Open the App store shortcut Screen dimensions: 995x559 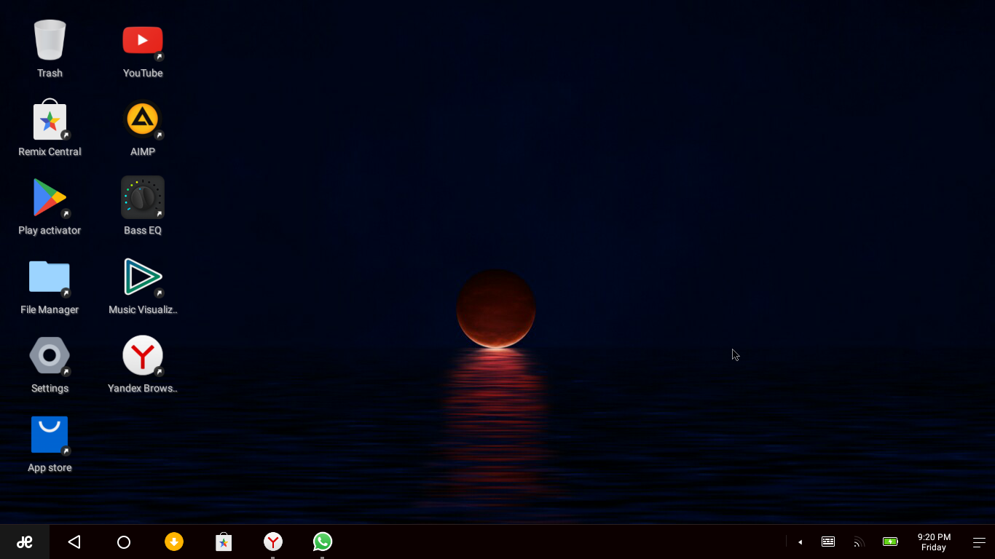pyautogui.click(x=50, y=435)
